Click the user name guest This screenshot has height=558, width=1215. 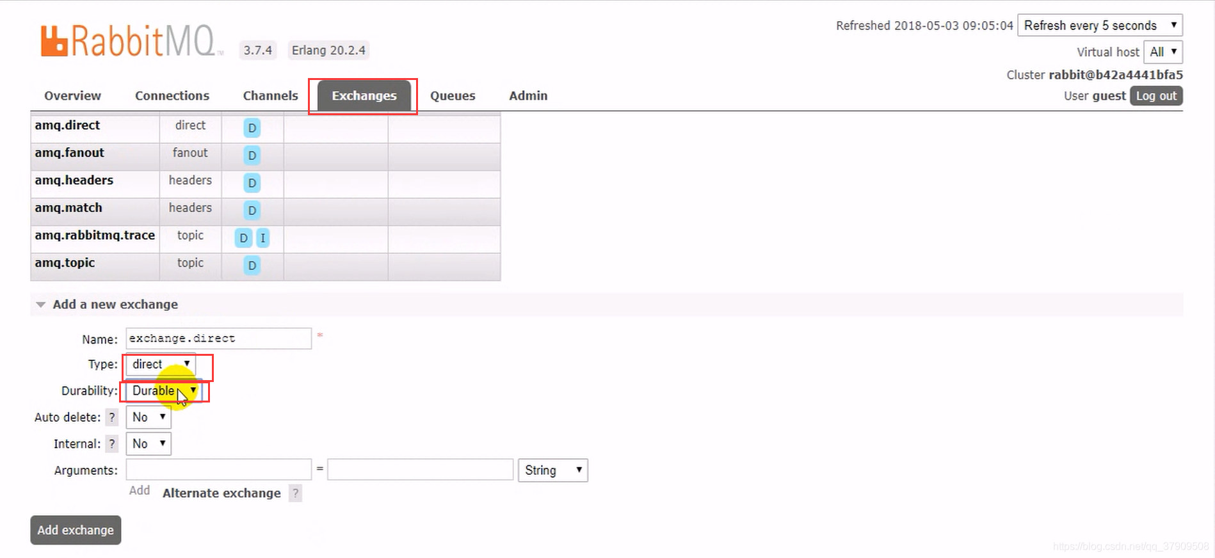(1109, 96)
